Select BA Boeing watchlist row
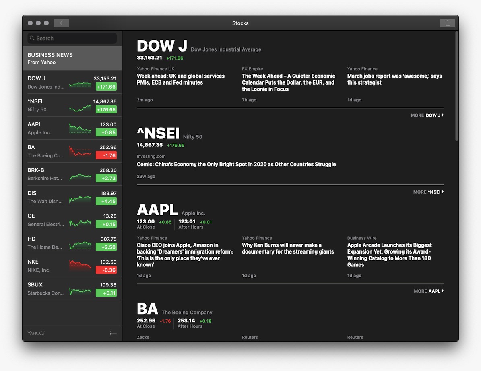The height and width of the screenshot is (371, 481). (72, 151)
